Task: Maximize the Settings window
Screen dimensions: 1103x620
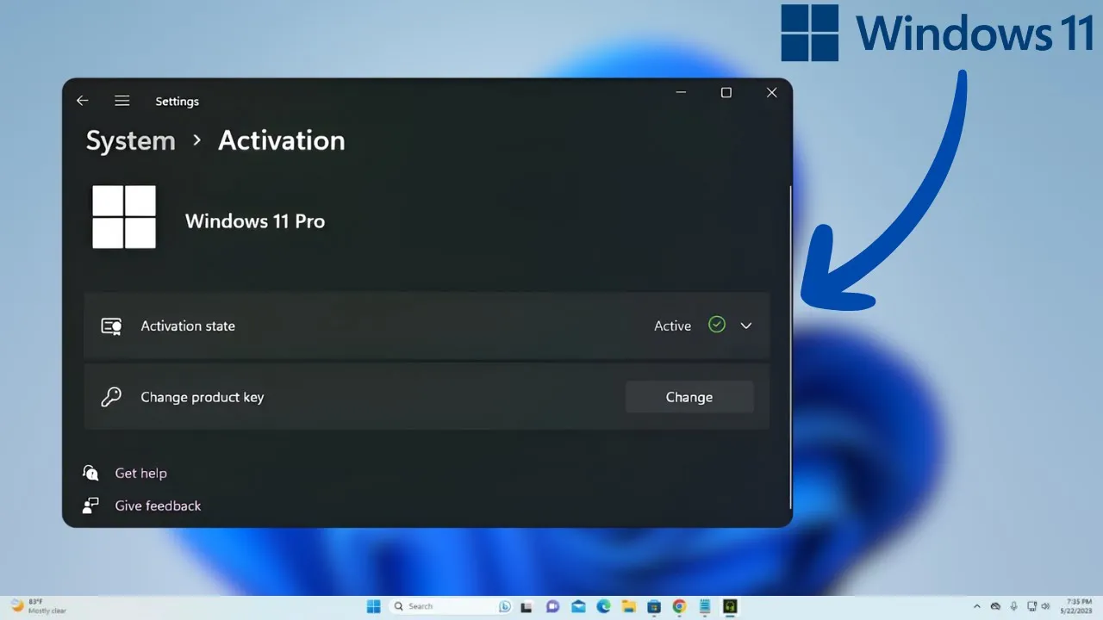Action: (726, 92)
